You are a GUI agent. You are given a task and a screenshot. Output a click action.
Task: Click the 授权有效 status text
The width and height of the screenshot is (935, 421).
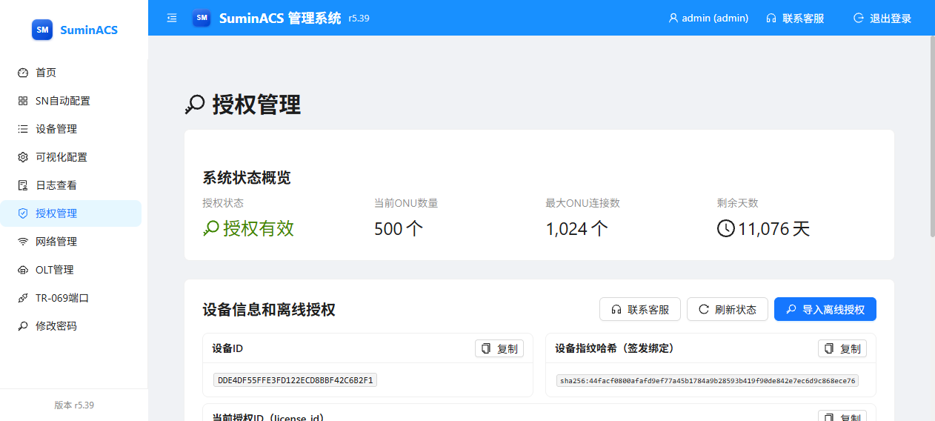tap(259, 229)
